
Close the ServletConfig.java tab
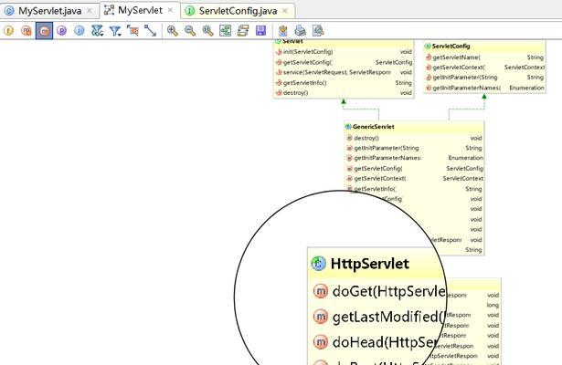[x=285, y=11]
